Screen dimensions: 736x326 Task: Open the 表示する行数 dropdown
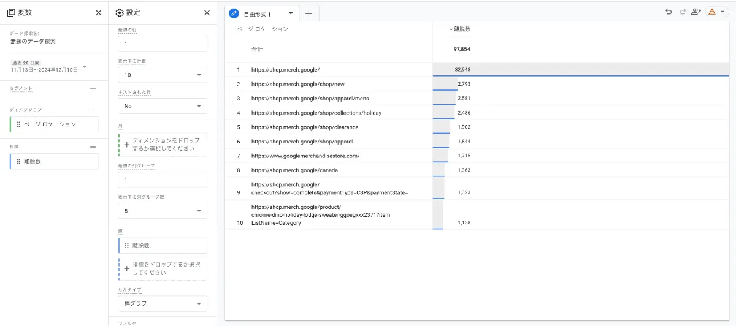pyautogui.click(x=163, y=75)
